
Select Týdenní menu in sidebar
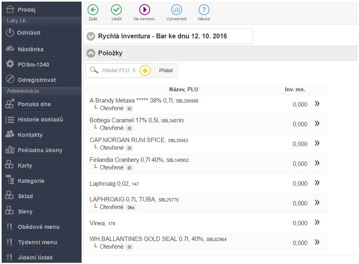[x=37, y=242]
